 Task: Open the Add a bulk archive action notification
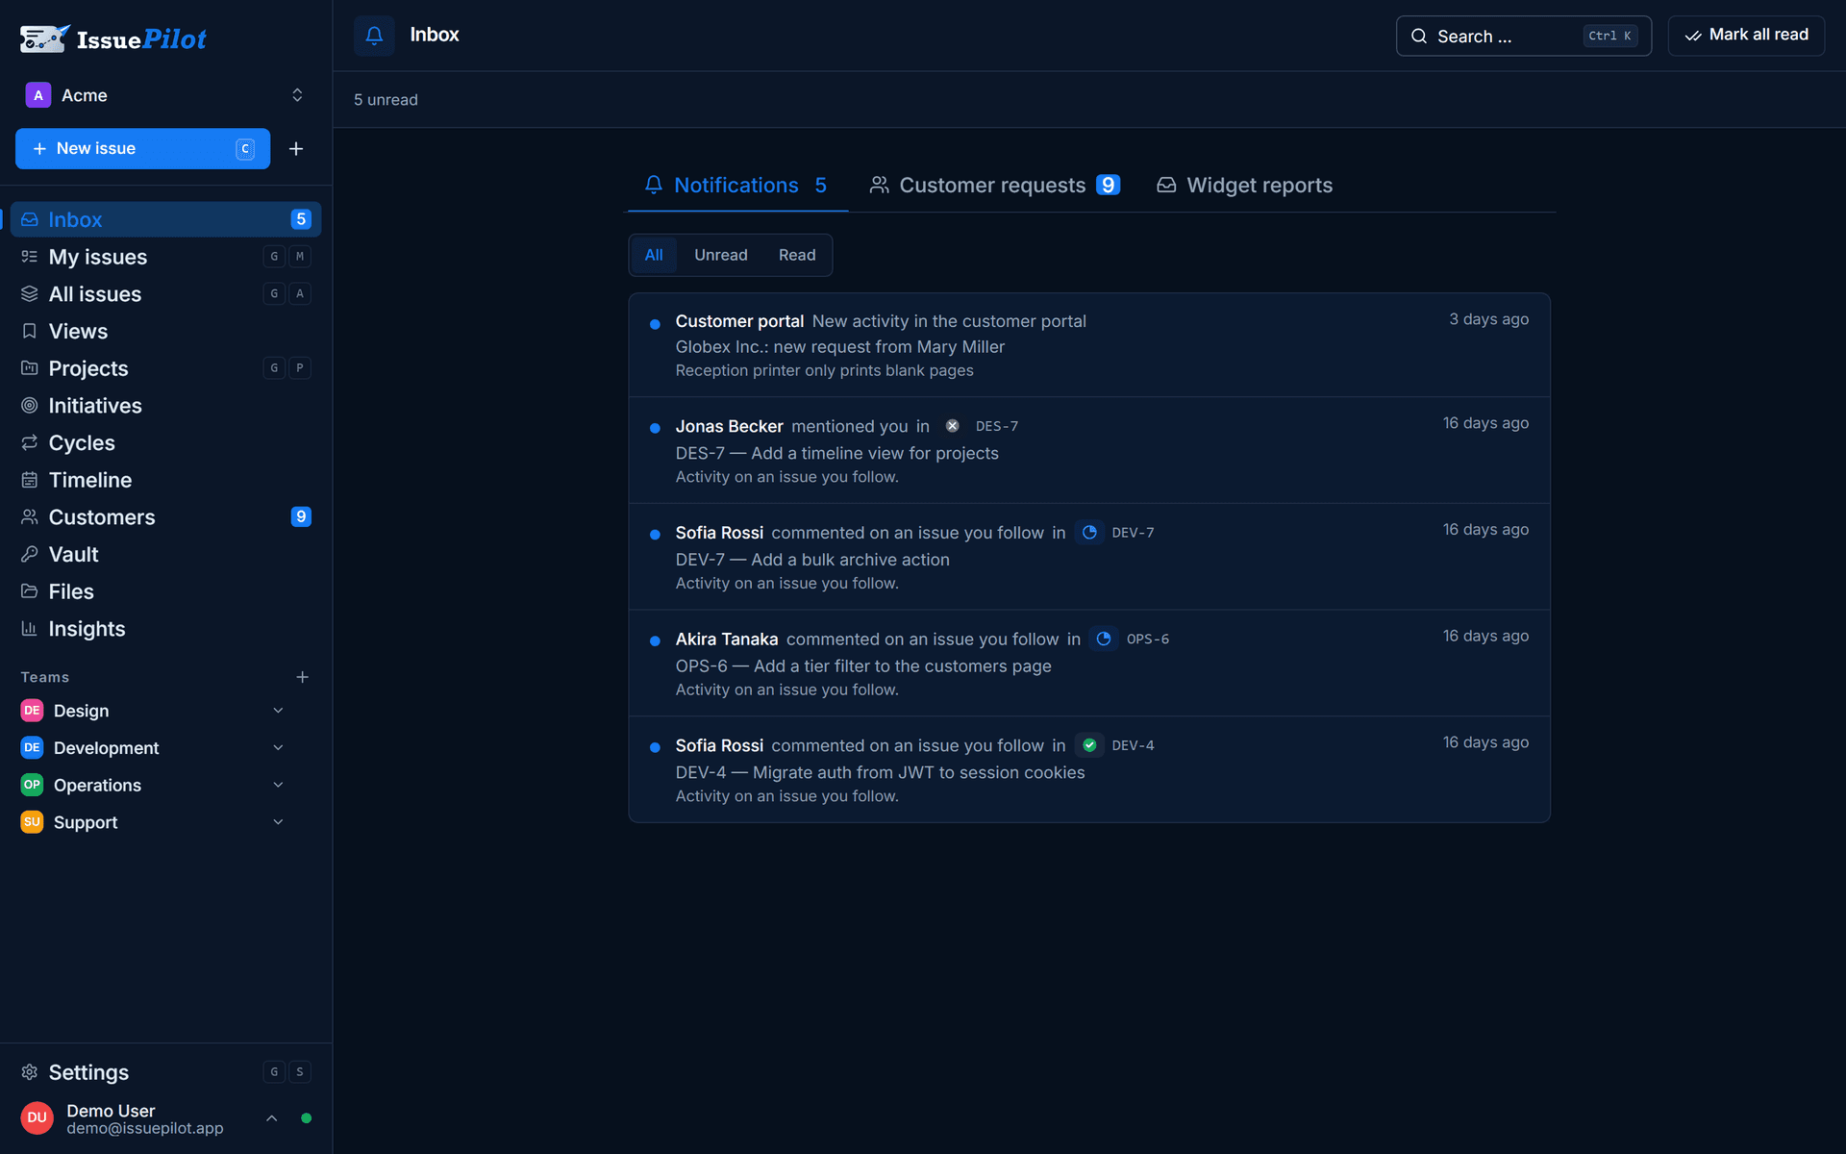(1088, 557)
